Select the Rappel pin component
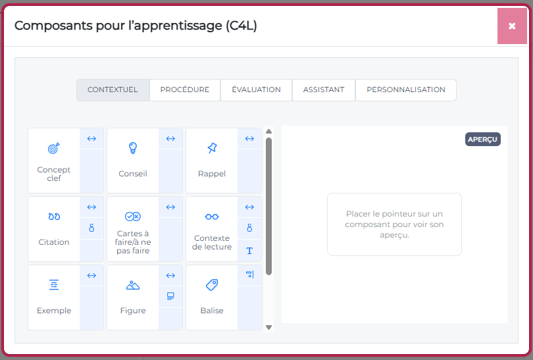Viewport: 533px width, 360px height. pyautogui.click(x=212, y=161)
